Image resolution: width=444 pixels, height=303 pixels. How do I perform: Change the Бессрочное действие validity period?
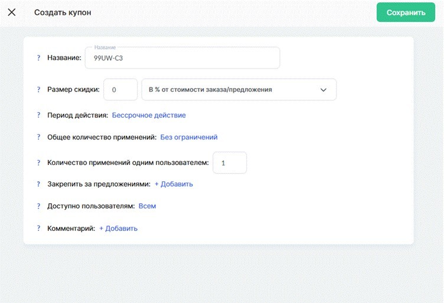pyautogui.click(x=149, y=115)
